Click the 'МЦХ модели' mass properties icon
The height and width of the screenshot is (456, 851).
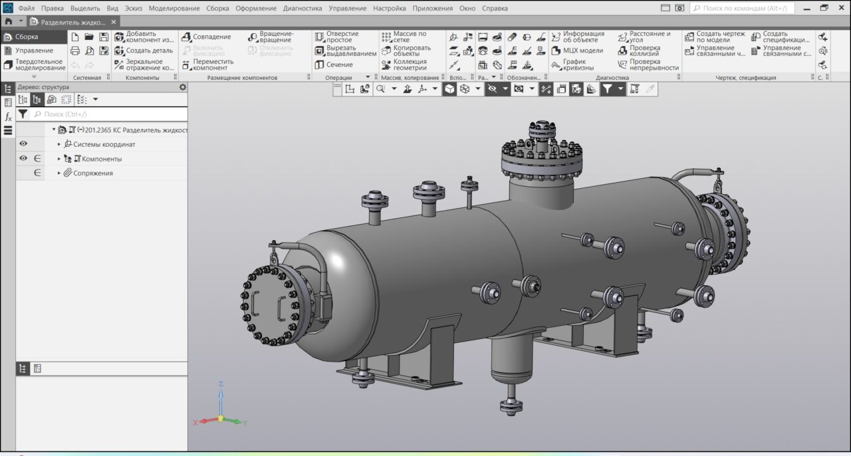(556, 51)
